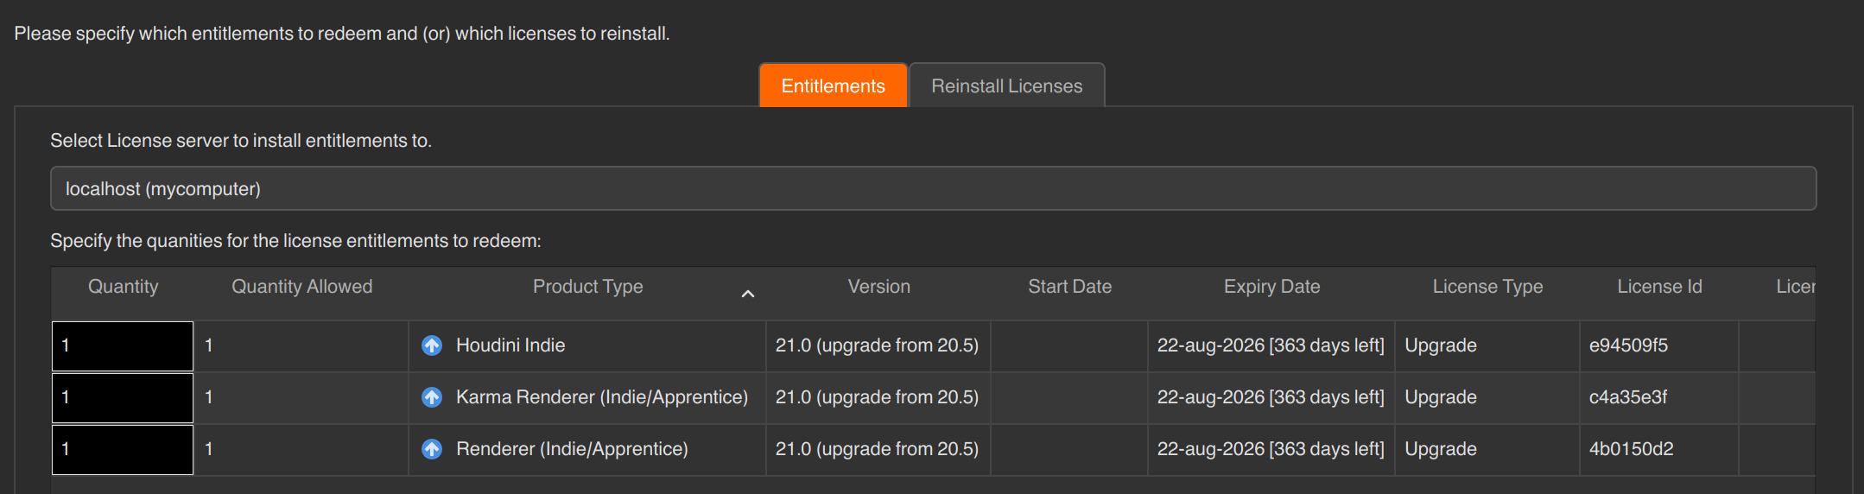
Task: Sort by Expiry Date column header
Action: 1271,287
